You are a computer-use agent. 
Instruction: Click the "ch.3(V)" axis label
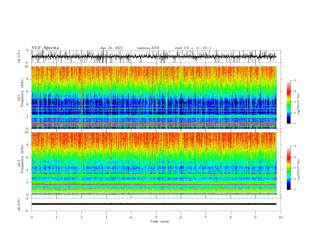coord(19,205)
